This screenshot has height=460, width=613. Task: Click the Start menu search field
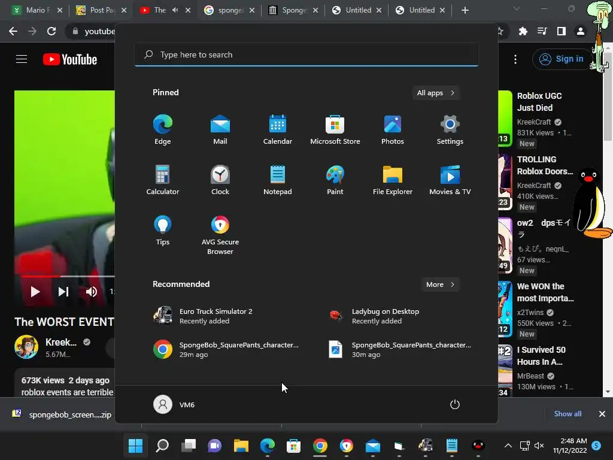306,55
